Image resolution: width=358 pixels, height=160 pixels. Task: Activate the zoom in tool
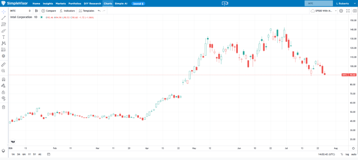click(3, 71)
